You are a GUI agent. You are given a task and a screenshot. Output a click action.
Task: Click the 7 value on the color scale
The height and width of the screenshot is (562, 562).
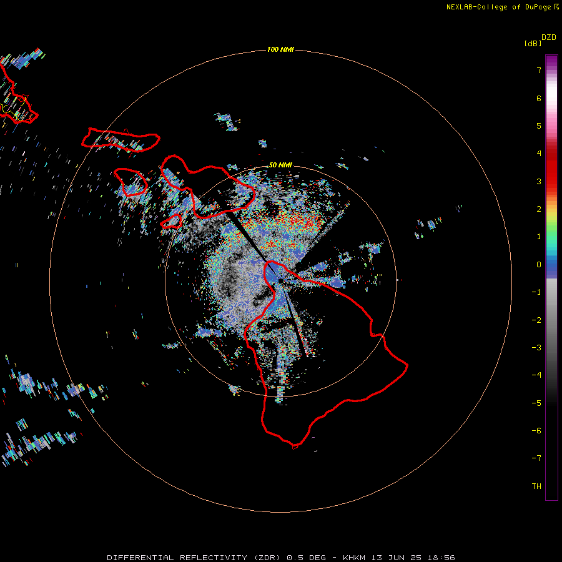(x=539, y=70)
